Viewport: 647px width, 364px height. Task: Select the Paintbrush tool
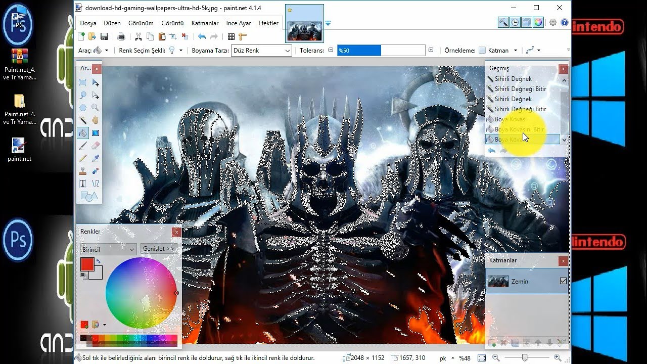pos(83,146)
